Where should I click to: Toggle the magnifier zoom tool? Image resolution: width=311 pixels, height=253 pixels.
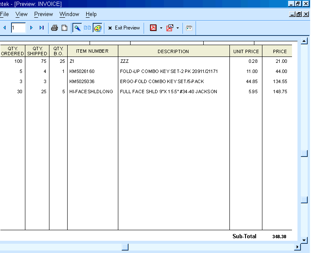(77, 28)
